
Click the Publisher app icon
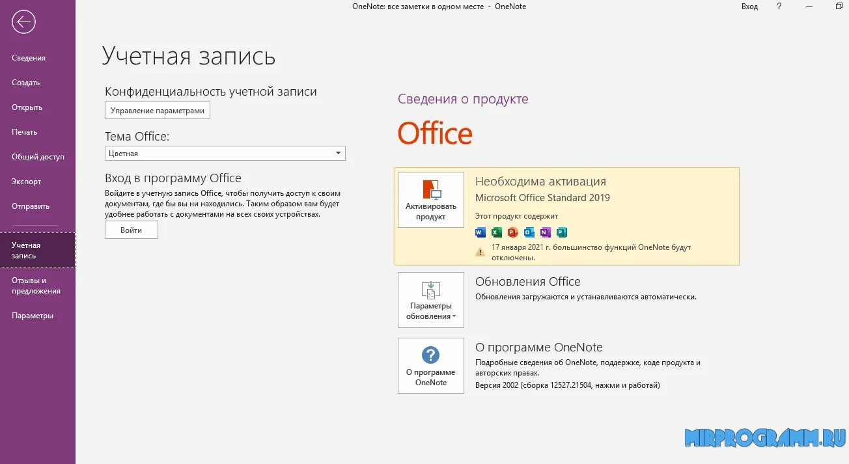(x=561, y=232)
